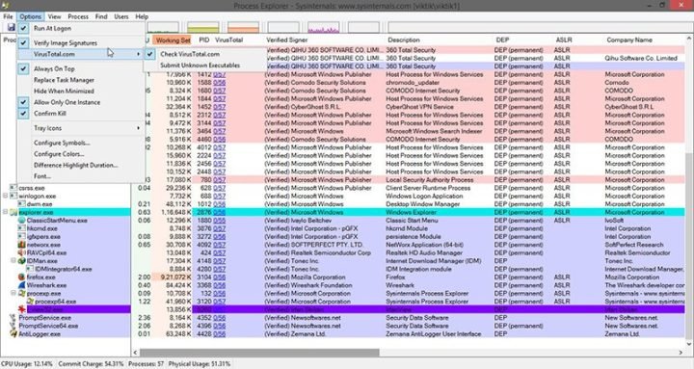Open the VirusTotal.com submenu entry
Image resolution: width=694 pixels, height=369 pixels.
82,54
